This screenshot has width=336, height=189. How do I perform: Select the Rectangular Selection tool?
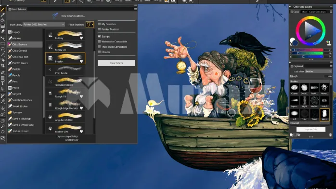2,44
